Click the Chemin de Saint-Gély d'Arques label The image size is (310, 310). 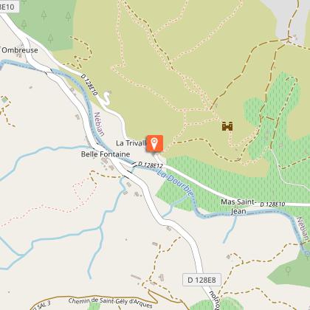(110, 303)
